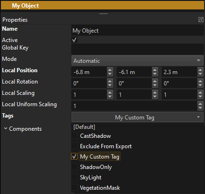205x194 pixels.
Task: Toggle the Active checkbox
Action: [74, 40]
